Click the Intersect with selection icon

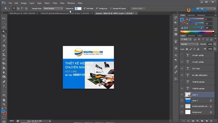pos(26,9)
